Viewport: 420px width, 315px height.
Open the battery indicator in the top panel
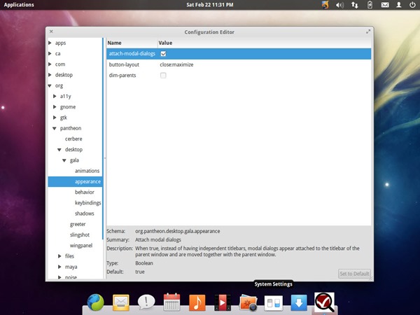pos(370,5)
